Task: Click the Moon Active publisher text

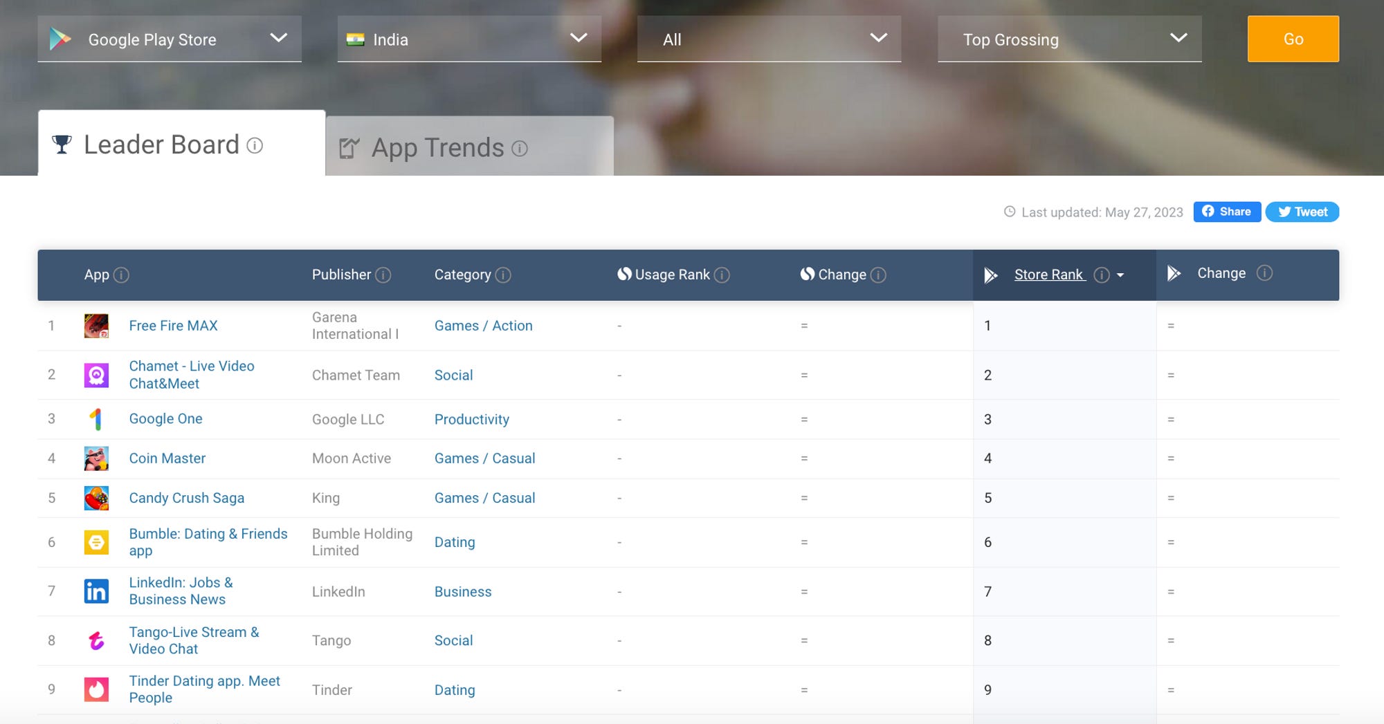Action: (x=352, y=458)
